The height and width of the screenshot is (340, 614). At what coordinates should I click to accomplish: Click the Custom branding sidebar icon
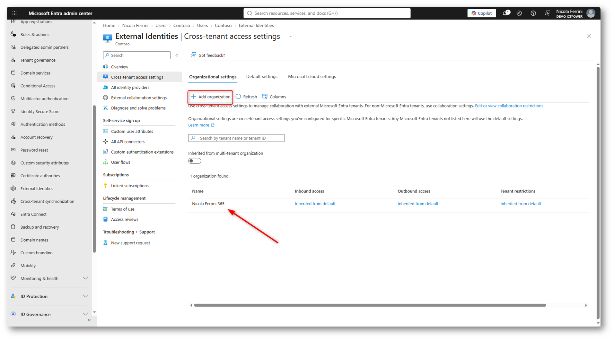(x=13, y=252)
